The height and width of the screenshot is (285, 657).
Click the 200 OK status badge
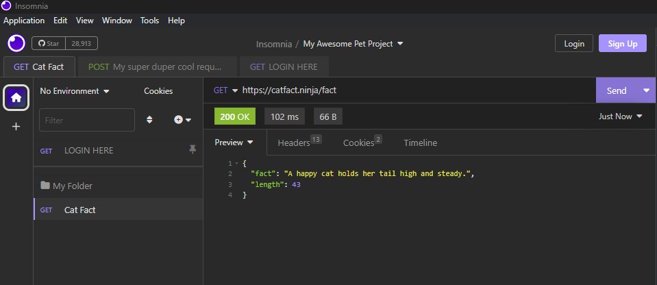pos(234,116)
